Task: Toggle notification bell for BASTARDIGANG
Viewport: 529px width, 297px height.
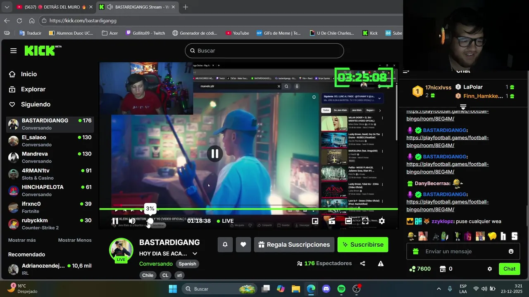Action: point(225,245)
